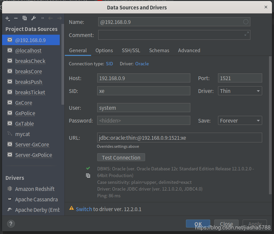The image size is (274, 234).
Task: Click the Comment input field
Action: coord(174,35)
